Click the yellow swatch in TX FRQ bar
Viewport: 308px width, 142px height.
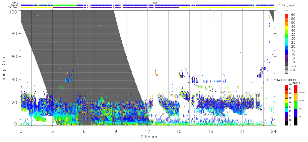pyautogui.click(x=286, y=100)
